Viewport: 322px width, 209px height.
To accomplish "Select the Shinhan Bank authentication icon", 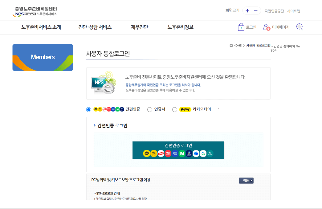I will pos(189,153).
